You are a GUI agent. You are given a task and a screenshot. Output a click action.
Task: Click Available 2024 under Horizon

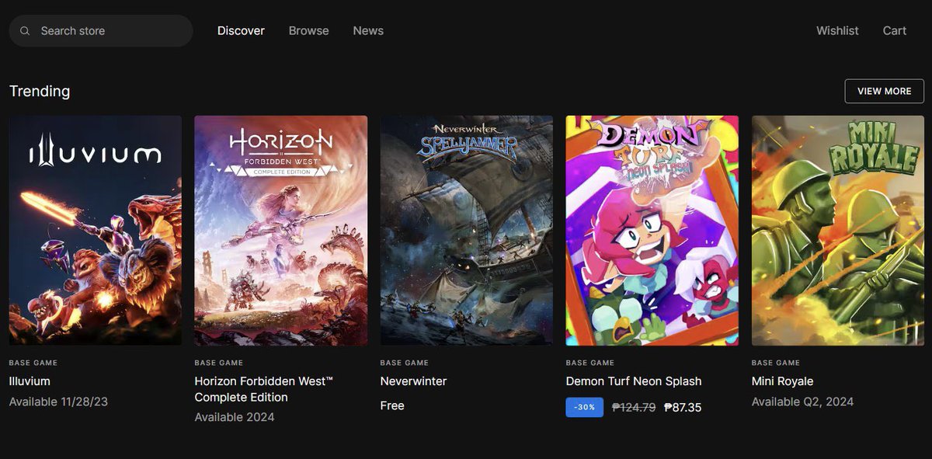tap(235, 417)
